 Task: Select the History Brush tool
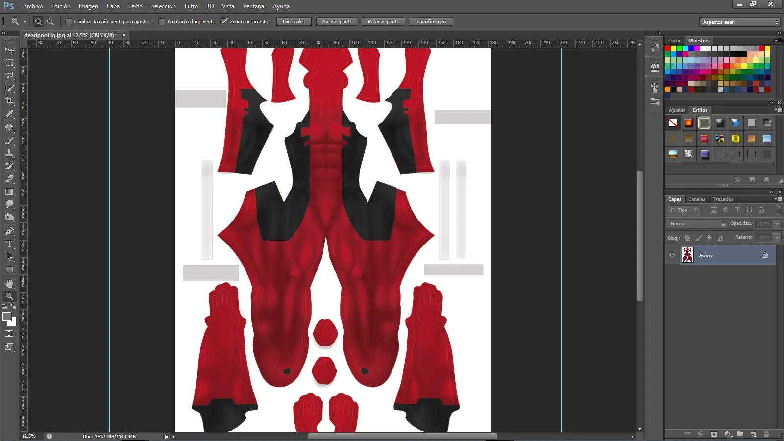coord(9,166)
